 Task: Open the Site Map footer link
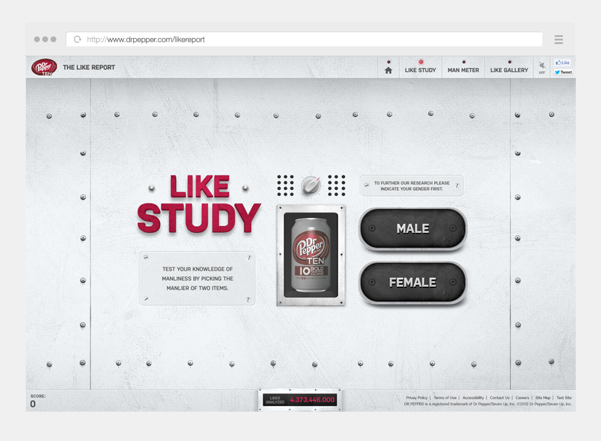coord(542,398)
